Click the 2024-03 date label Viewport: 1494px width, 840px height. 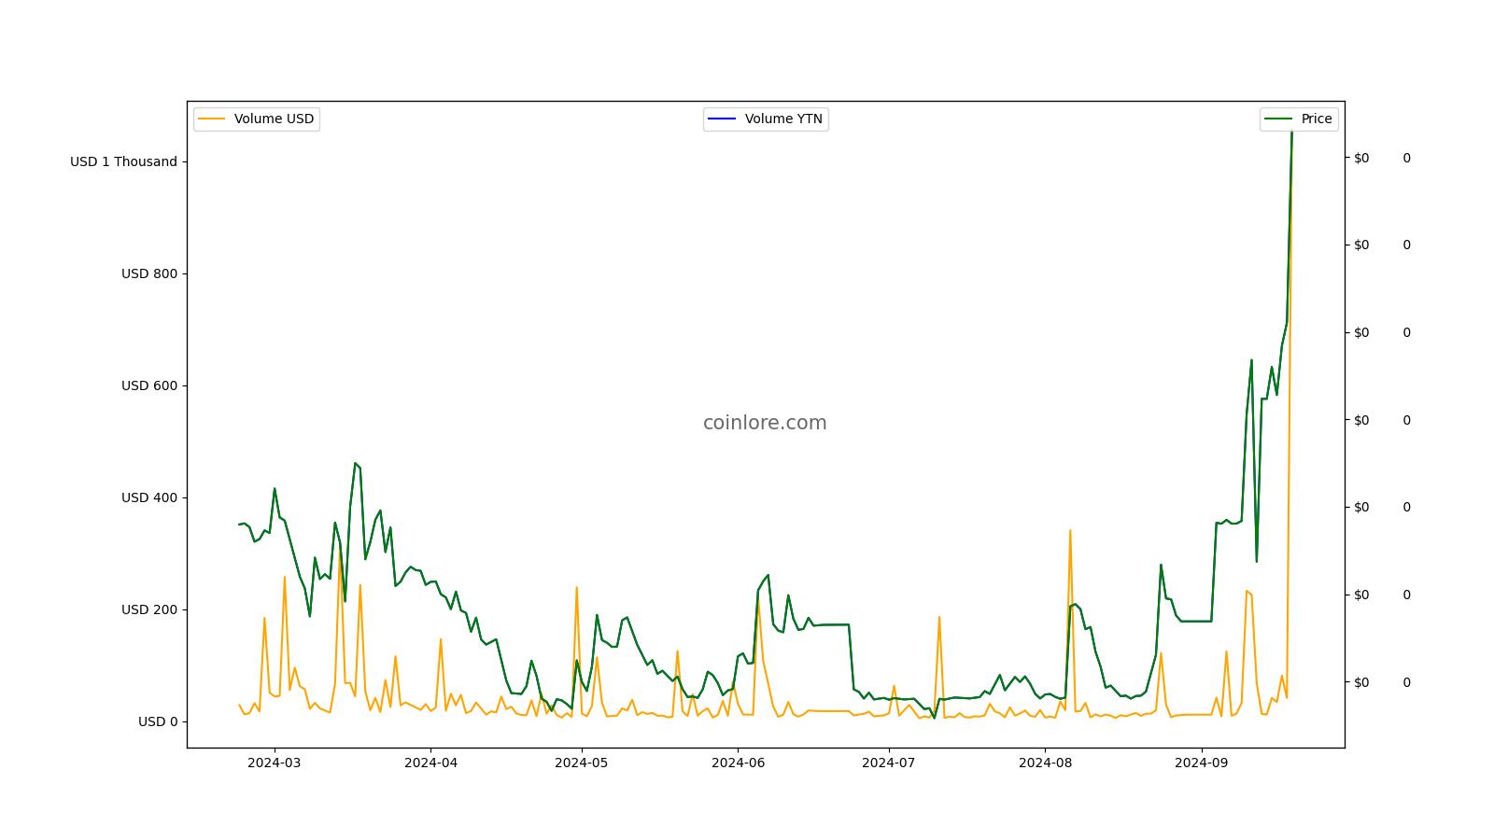pos(275,763)
